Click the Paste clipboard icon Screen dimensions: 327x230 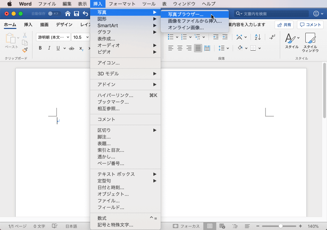[x=10, y=38]
